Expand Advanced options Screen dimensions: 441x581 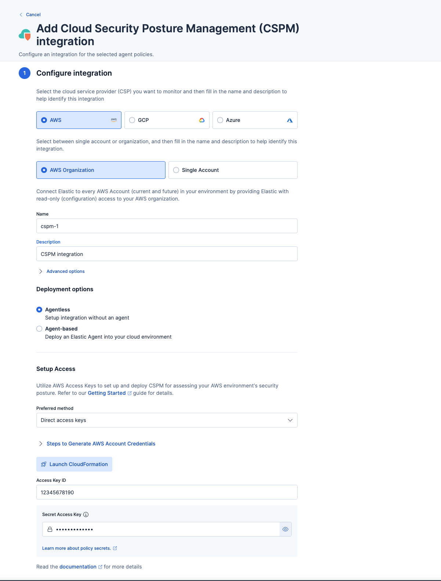coord(65,271)
